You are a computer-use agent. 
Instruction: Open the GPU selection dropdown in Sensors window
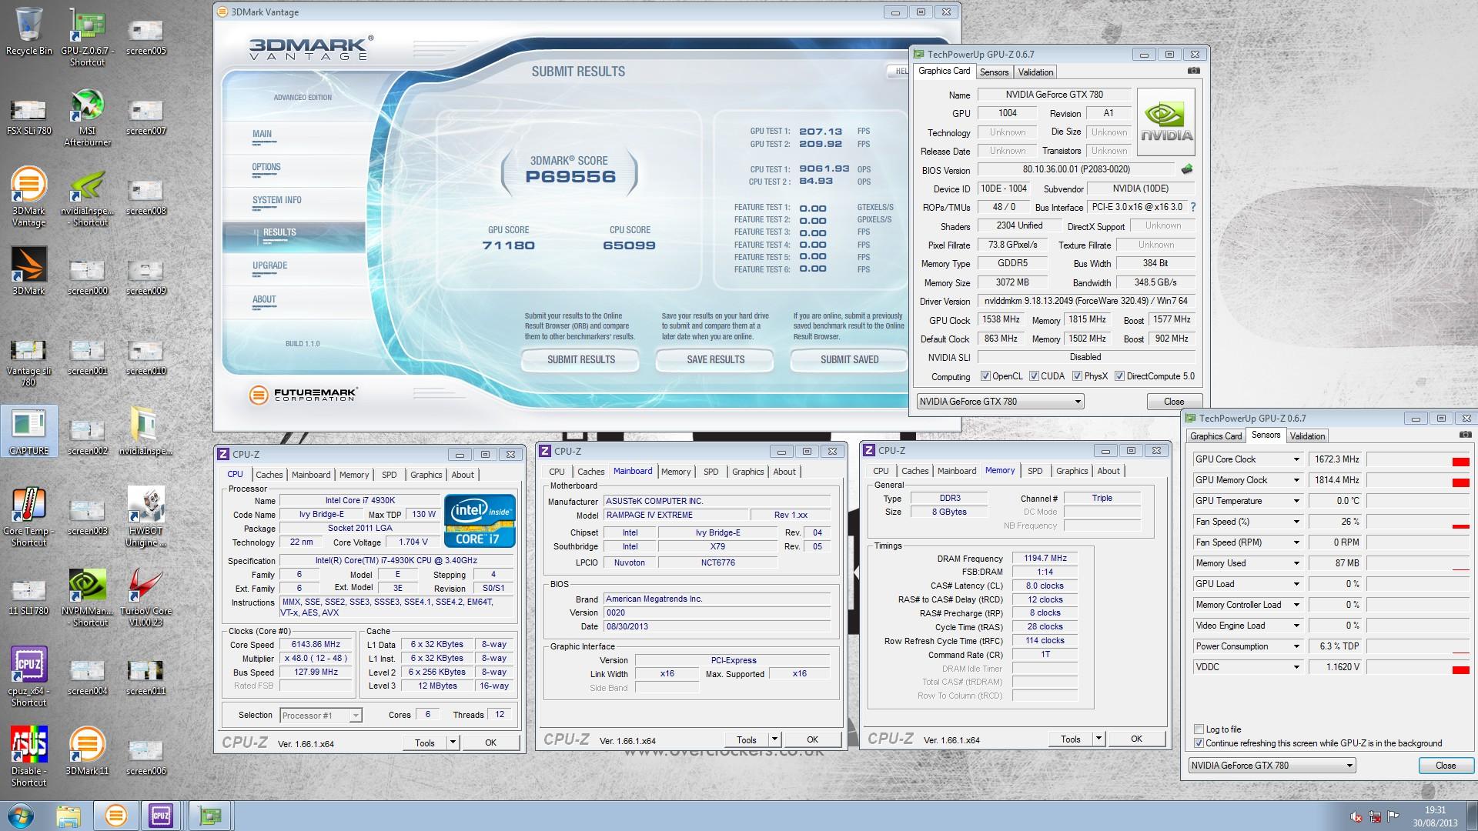click(1349, 766)
